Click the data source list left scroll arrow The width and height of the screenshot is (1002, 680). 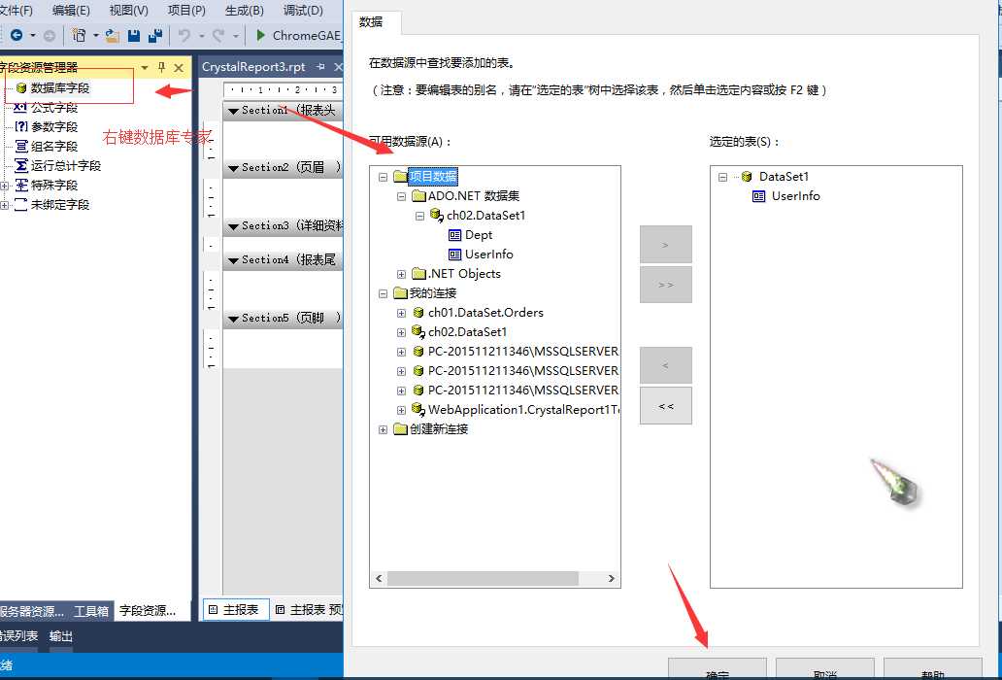[x=379, y=578]
